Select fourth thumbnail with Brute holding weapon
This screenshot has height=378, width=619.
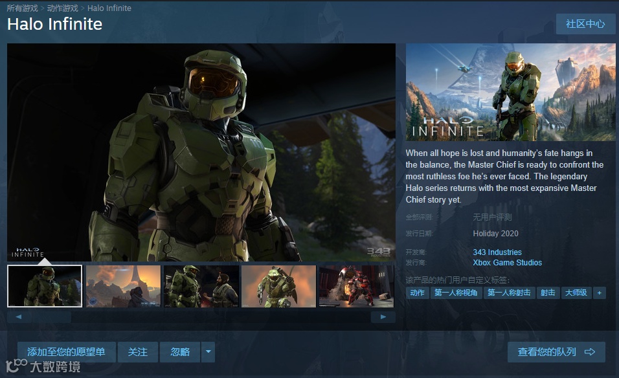pos(278,286)
